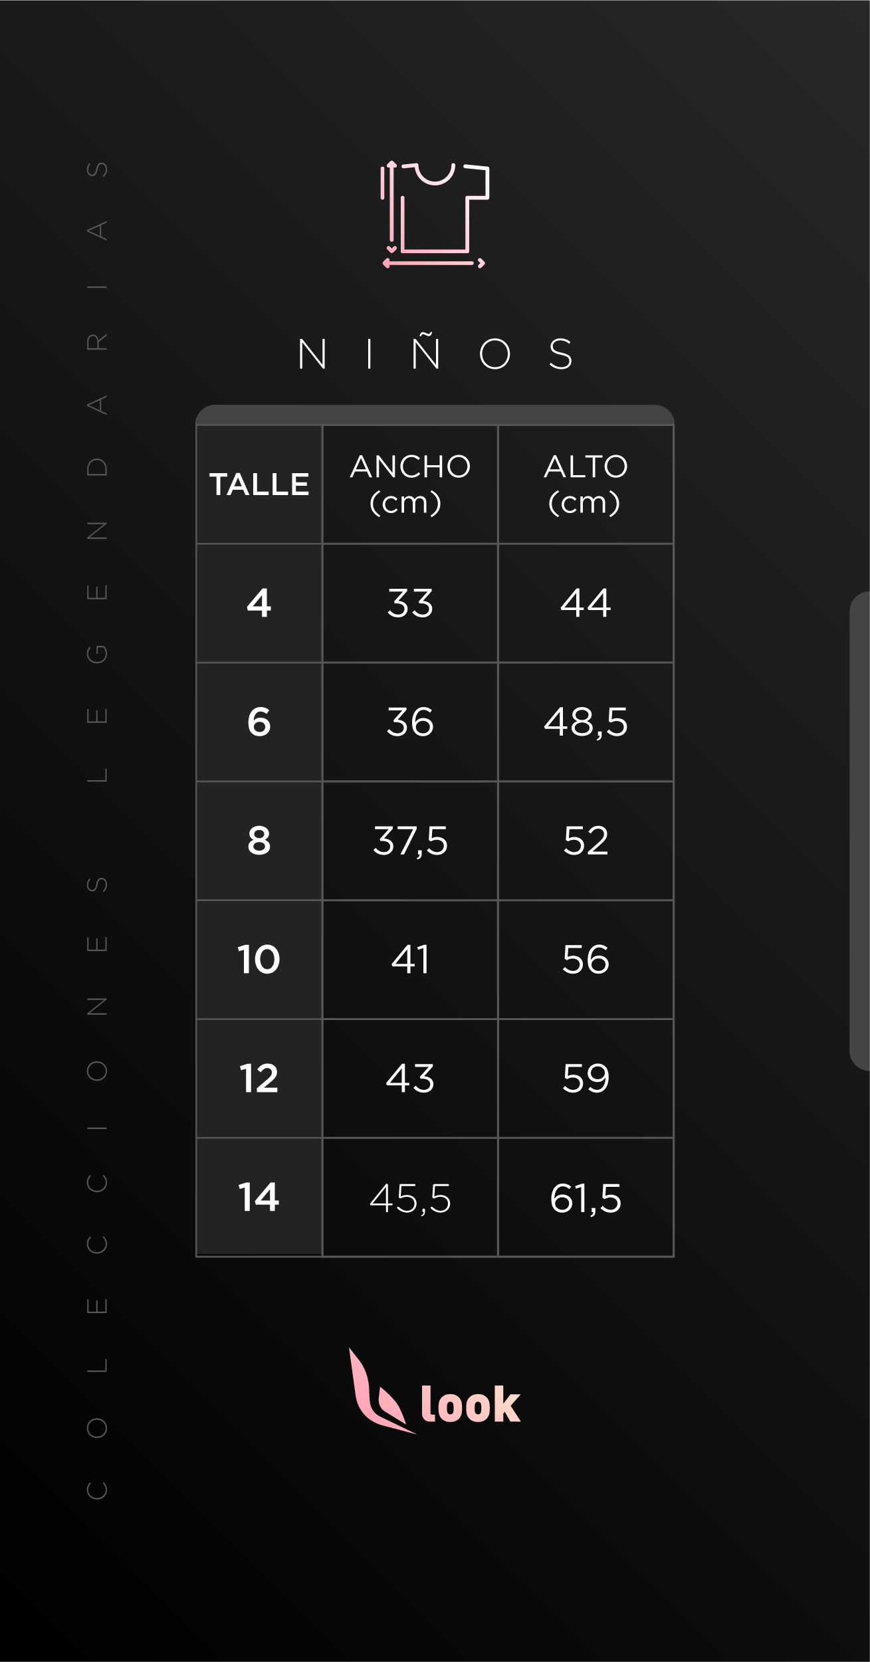Viewport: 870px width, 1662px height.
Task: Click the 45,5 width cell for size 14
Action: [410, 1197]
